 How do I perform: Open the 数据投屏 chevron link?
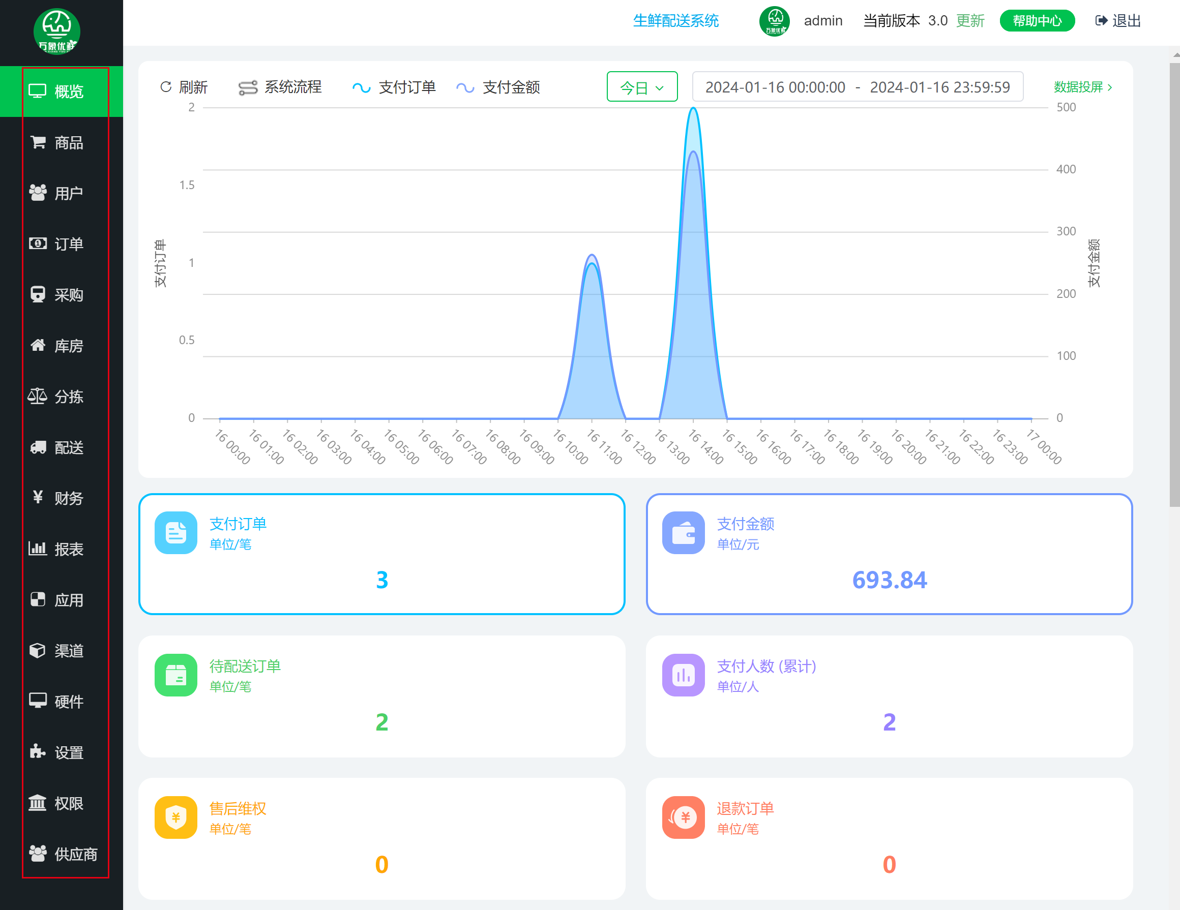click(1082, 87)
